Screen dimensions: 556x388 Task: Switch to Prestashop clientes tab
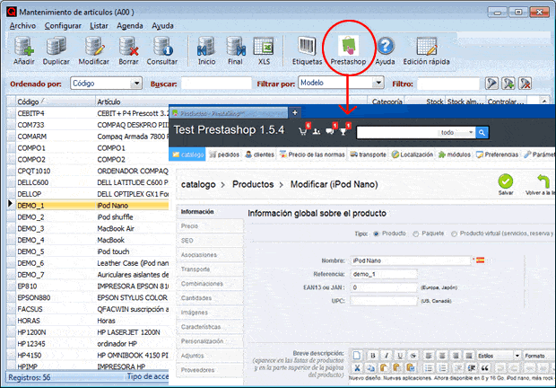(259, 154)
